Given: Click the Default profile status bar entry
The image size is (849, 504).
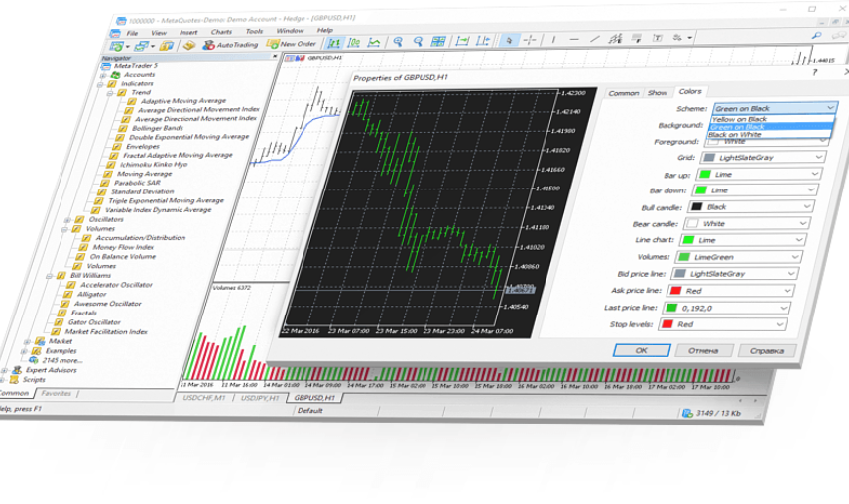Looking at the screenshot, I should [309, 411].
